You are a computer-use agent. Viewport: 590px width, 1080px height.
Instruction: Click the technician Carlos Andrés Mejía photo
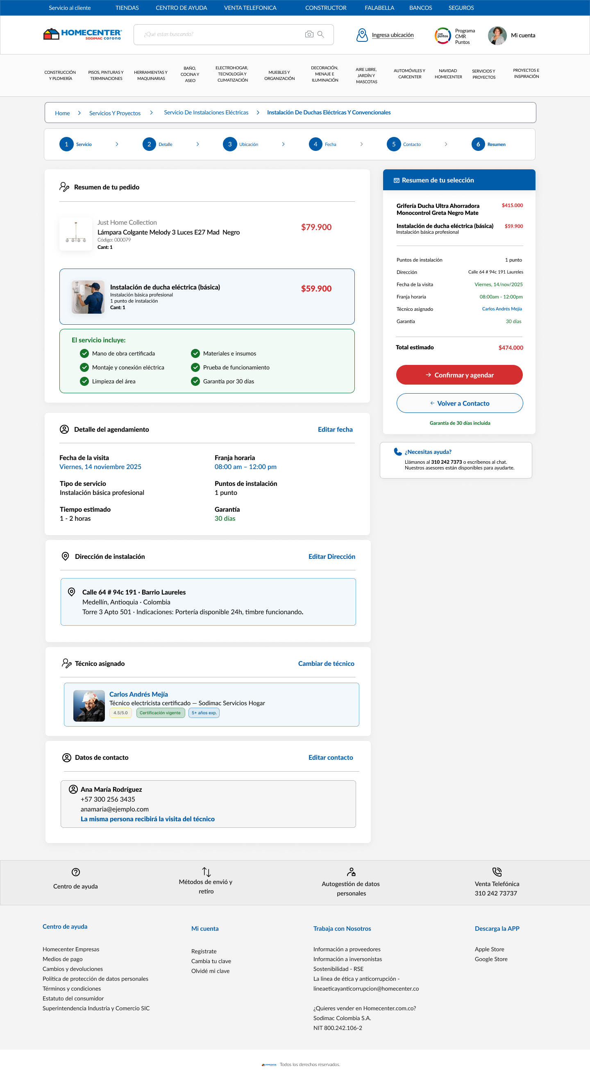tap(89, 706)
